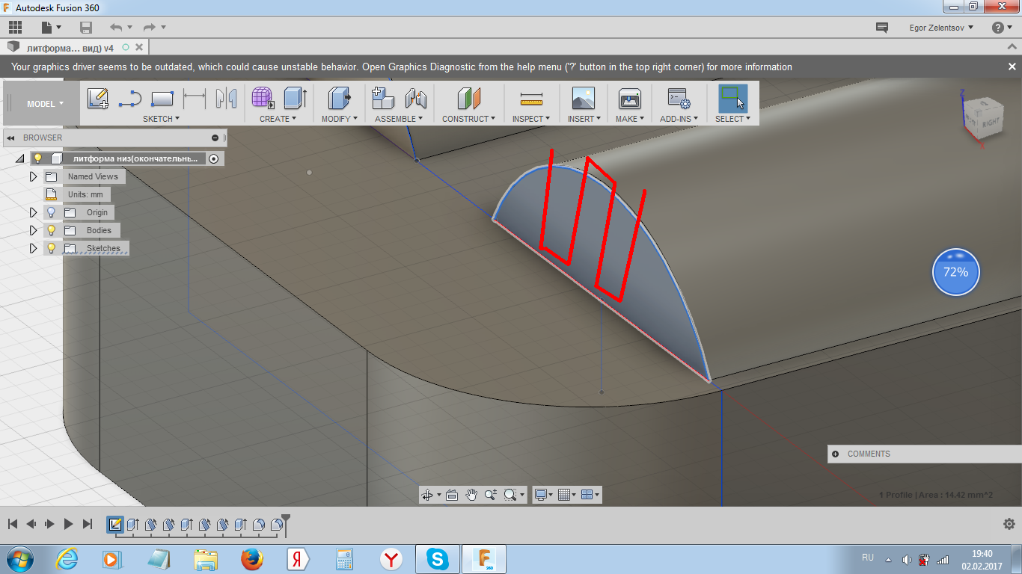Image resolution: width=1022 pixels, height=574 pixels.
Task: Toggle visibility bulb for Sketches folder
Action: pyautogui.click(x=52, y=248)
